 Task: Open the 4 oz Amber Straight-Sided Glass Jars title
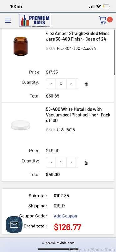78,36
